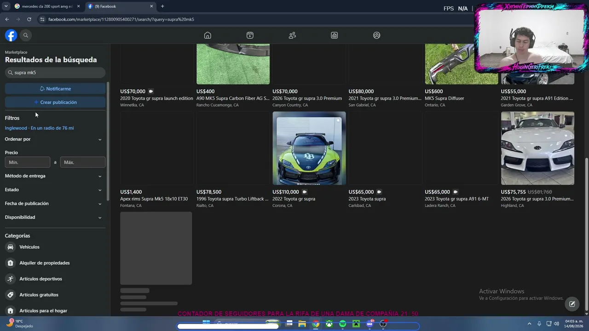Open Spotify from the taskbar
Image resolution: width=589 pixels, height=331 pixels.
pos(342,324)
